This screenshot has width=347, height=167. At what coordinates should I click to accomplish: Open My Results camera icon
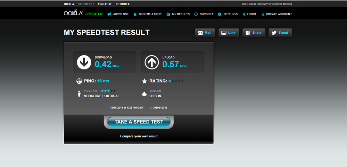168,14
